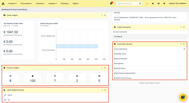Close the Latest Added Products panel
This screenshot has width=189, height=103.
(105, 90)
